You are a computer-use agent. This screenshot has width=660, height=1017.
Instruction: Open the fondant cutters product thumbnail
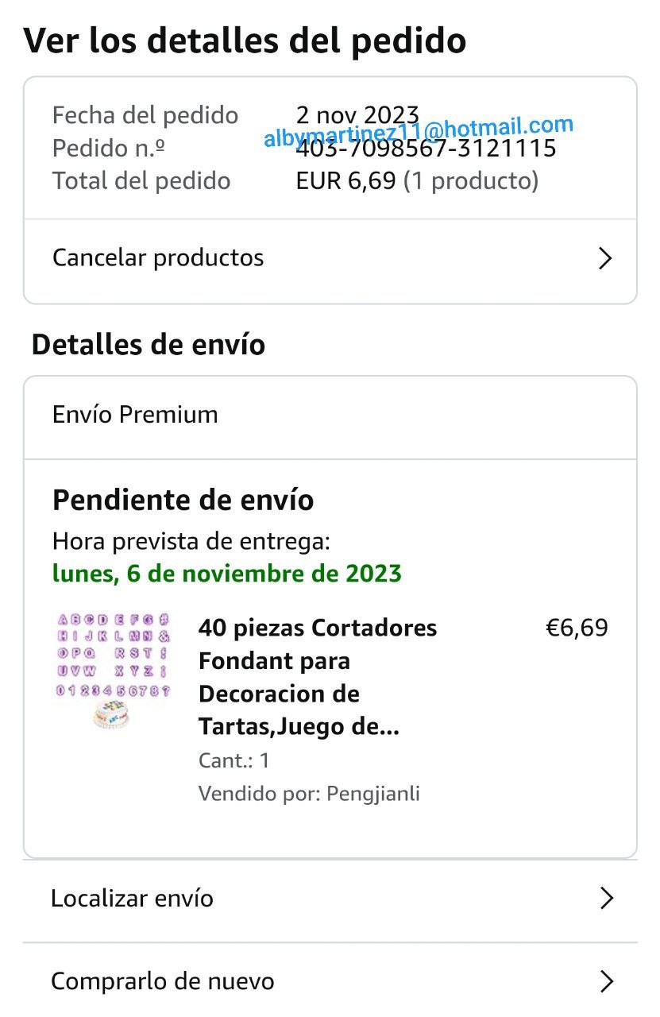pyautogui.click(x=113, y=669)
